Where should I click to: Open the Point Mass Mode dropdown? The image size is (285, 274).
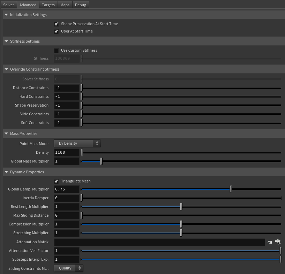[x=77, y=143]
